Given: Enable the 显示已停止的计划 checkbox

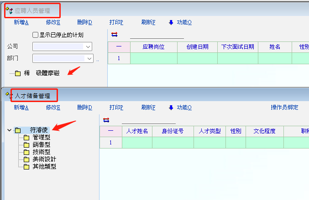Looking at the screenshot, I should (35, 35).
